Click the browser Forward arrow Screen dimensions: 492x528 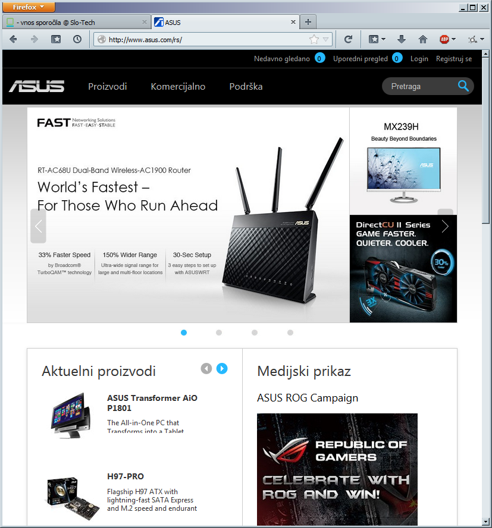tap(35, 39)
